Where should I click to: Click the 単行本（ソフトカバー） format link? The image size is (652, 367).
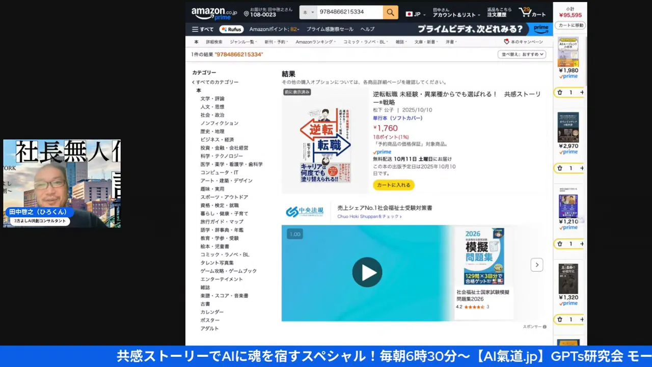pyautogui.click(x=397, y=118)
